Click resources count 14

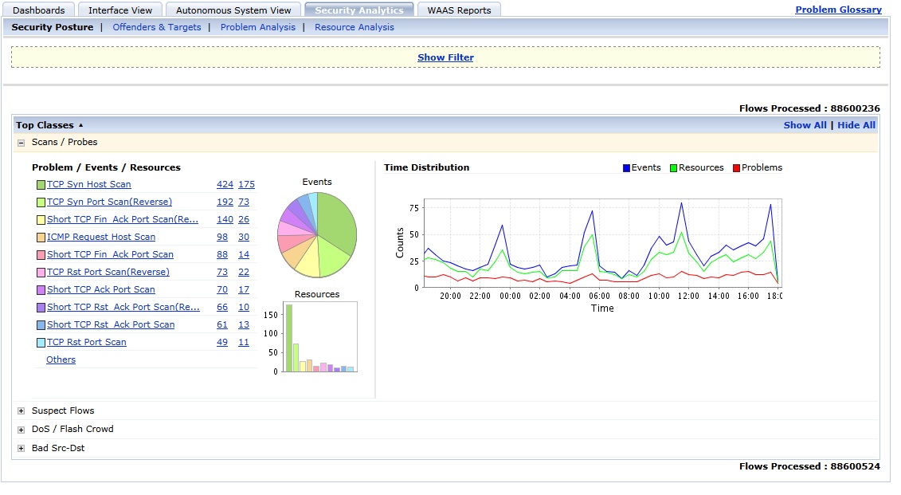[x=244, y=254]
